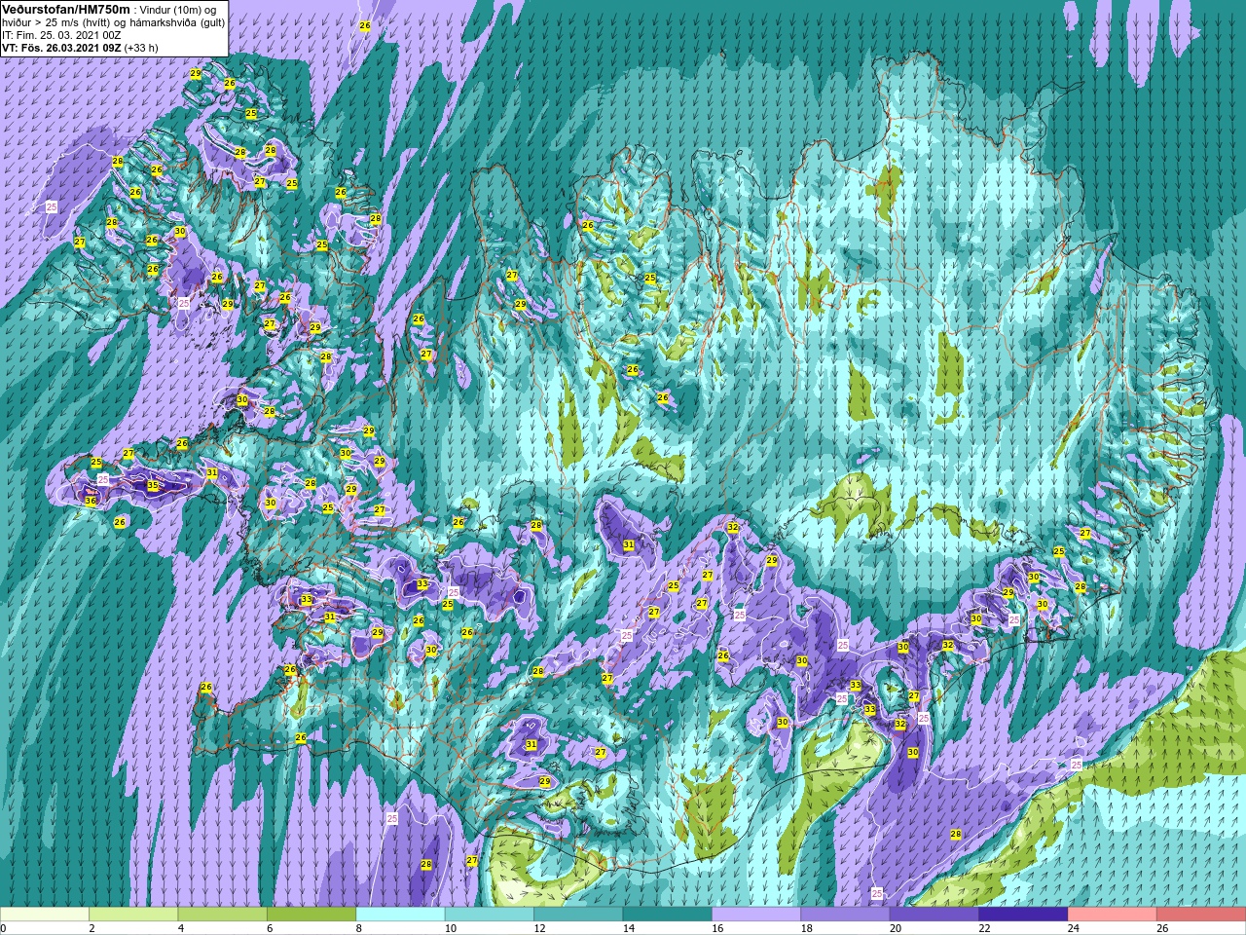Click the pink 24–26 legend swatch
Screen dimensions: 1246x935
(x=1112, y=915)
